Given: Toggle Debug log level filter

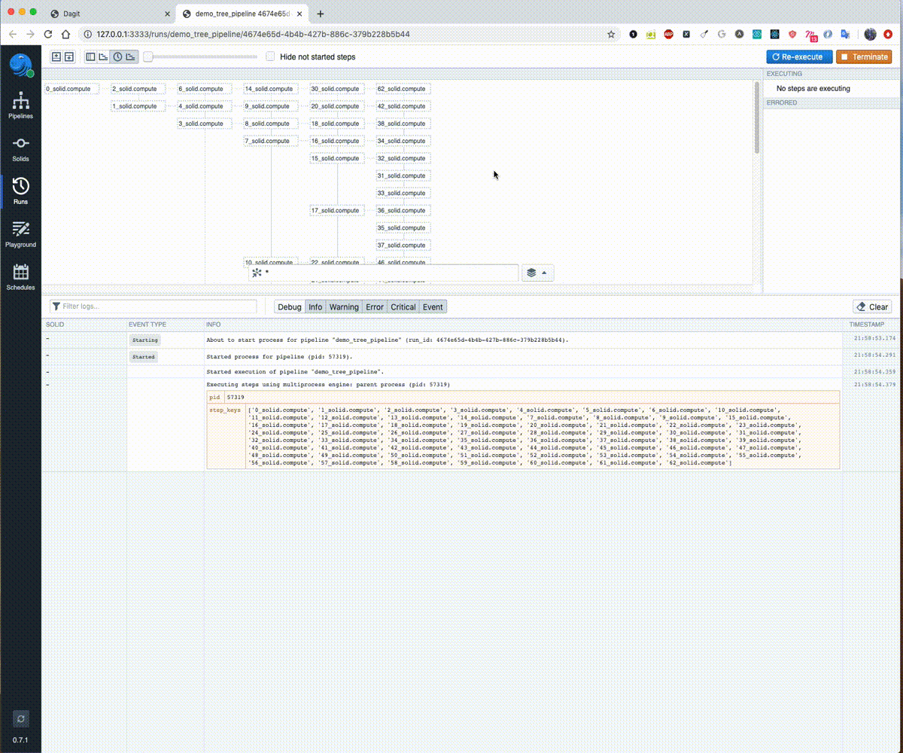Looking at the screenshot, I should coord(290,306).
